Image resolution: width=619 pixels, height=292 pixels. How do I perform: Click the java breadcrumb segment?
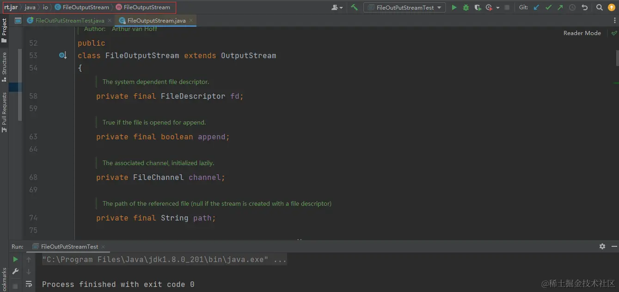click(30, 7)
